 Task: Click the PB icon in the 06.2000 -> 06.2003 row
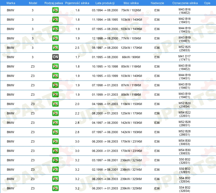point(55,141)
